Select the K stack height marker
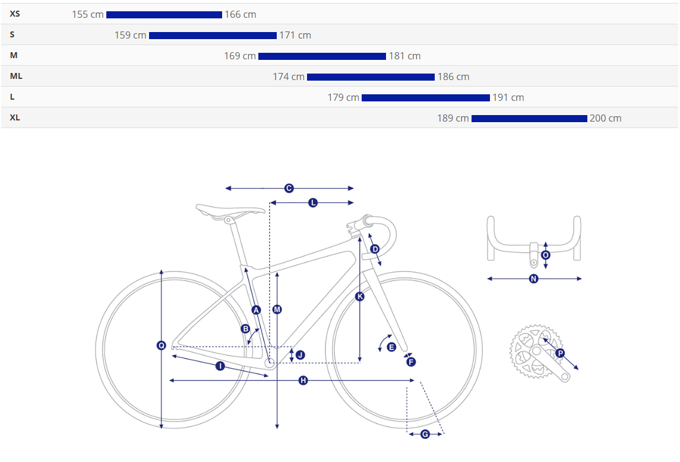 359,297
